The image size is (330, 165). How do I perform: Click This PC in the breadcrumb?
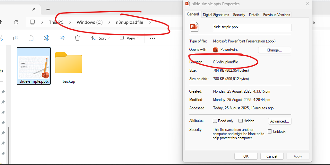(56, 22)
